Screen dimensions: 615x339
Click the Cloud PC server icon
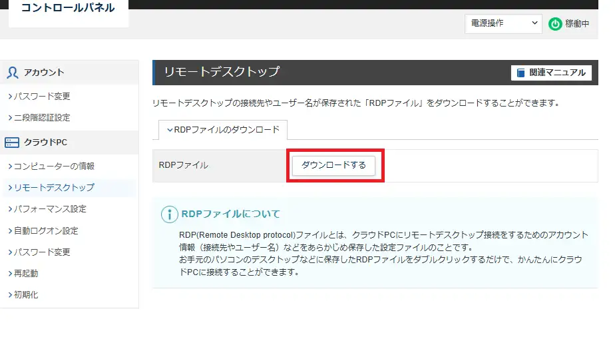pos(12,142)
